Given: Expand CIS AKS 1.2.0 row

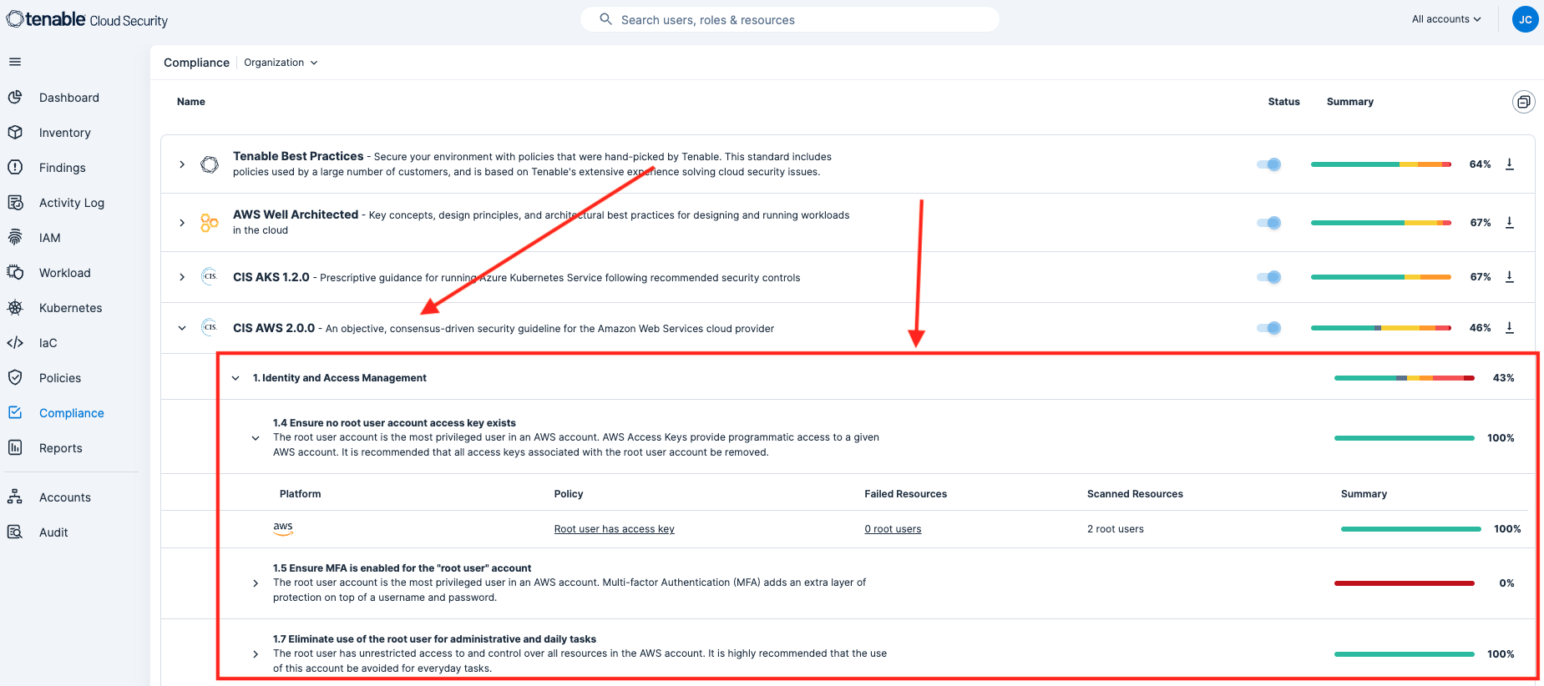Looking at the screenshot, I should [x=182, y=277].
